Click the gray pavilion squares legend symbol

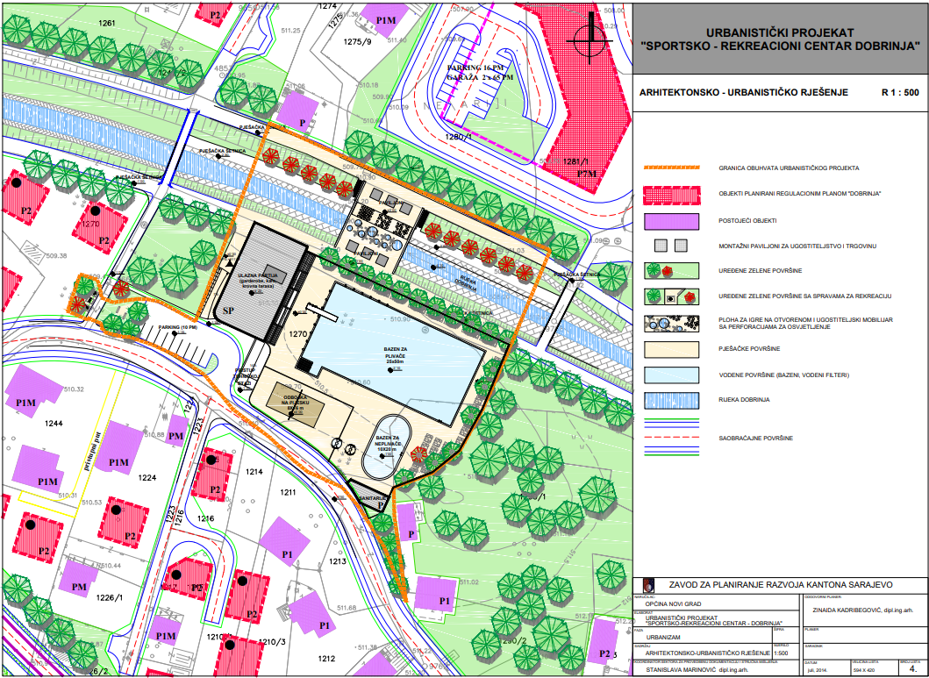pos(671,246)
